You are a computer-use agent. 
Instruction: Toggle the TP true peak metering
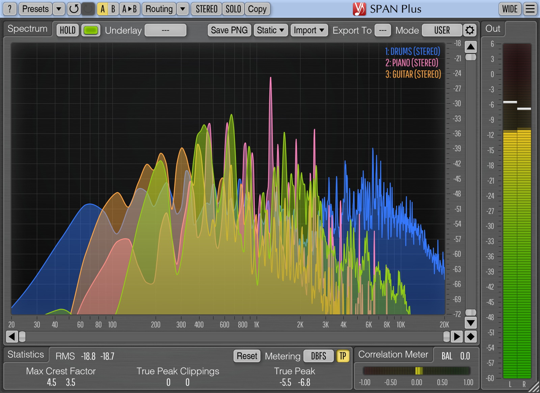[343, 356]
